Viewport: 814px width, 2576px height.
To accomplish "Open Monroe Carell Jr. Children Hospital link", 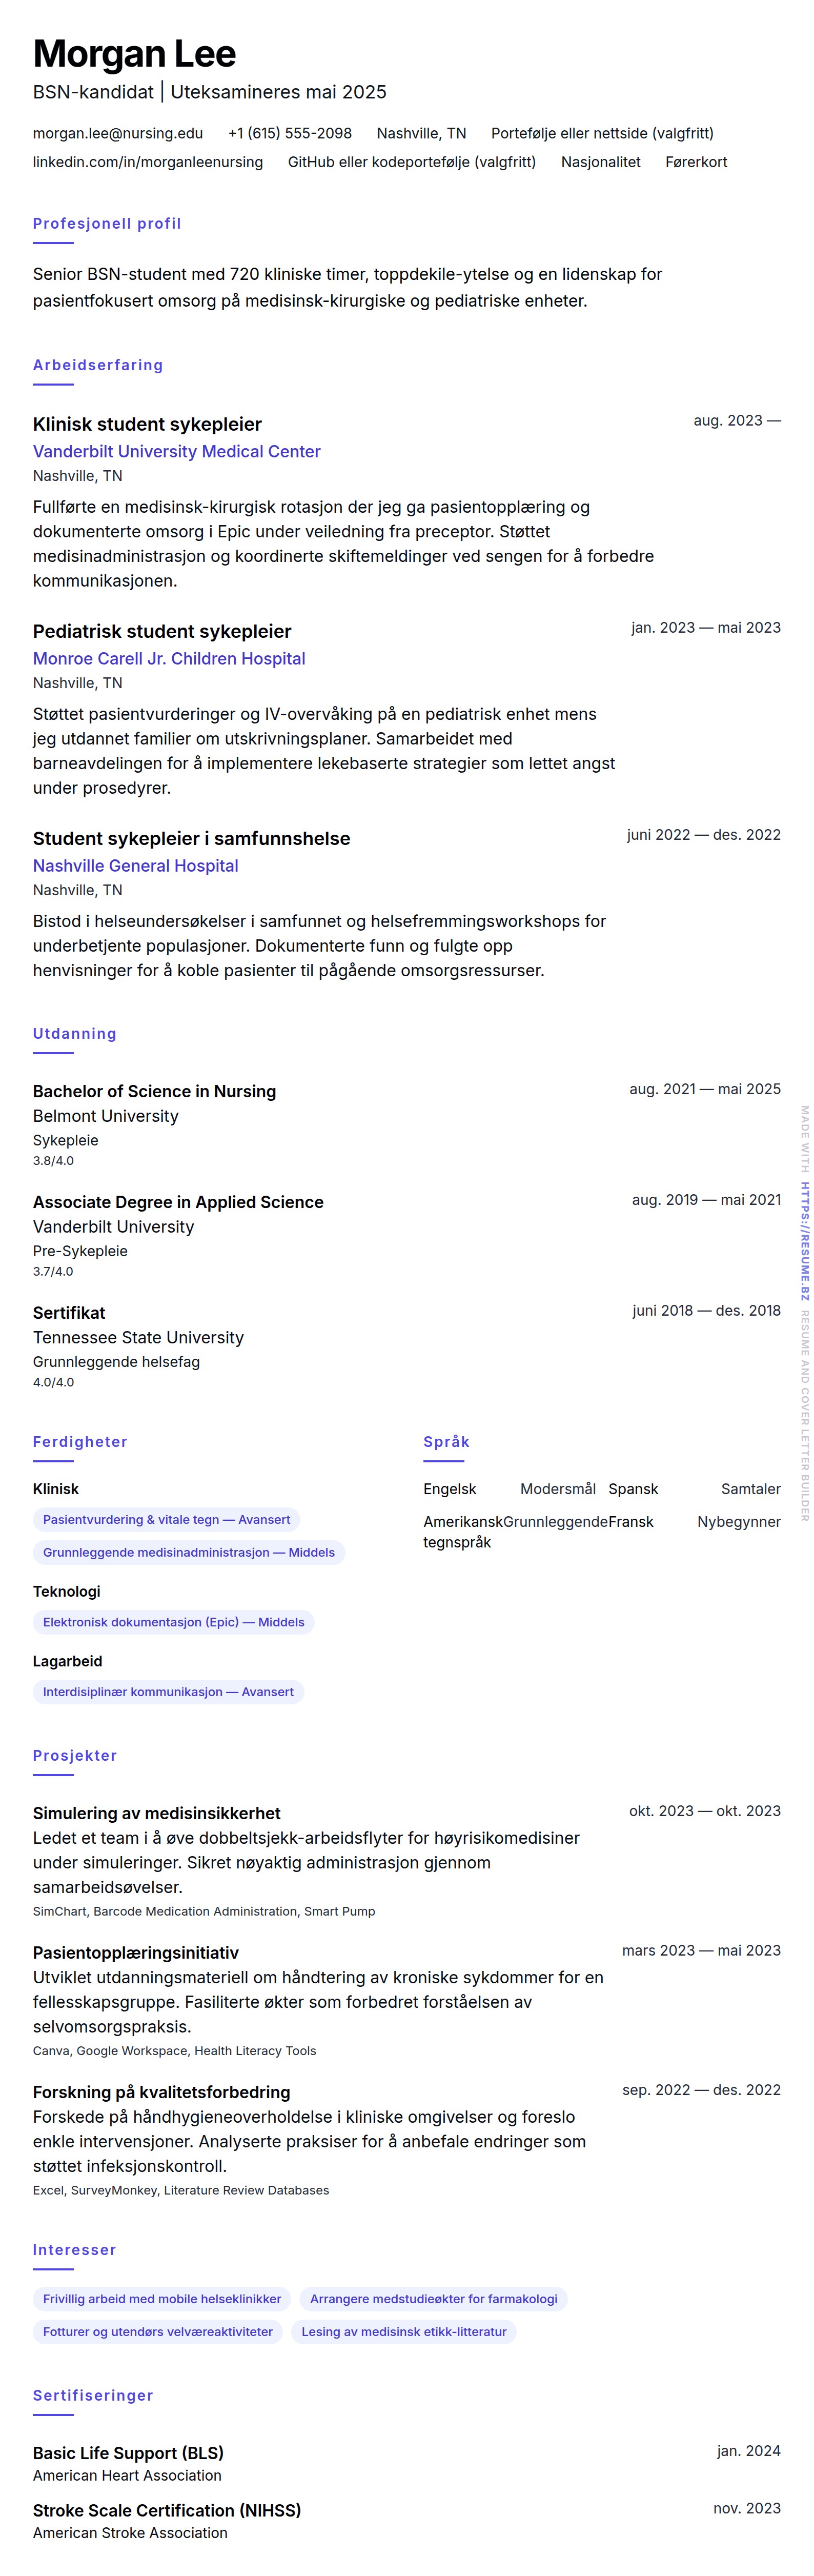I will [x=168, y=659].
